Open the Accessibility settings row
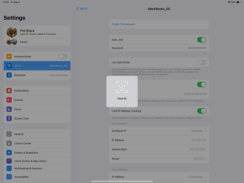 pos(37,177)
